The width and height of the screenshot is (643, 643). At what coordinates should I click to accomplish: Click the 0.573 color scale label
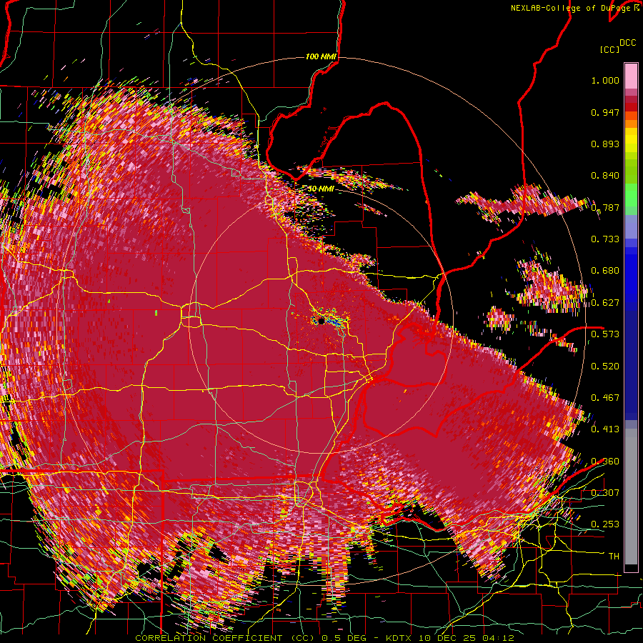coord(605,334)
